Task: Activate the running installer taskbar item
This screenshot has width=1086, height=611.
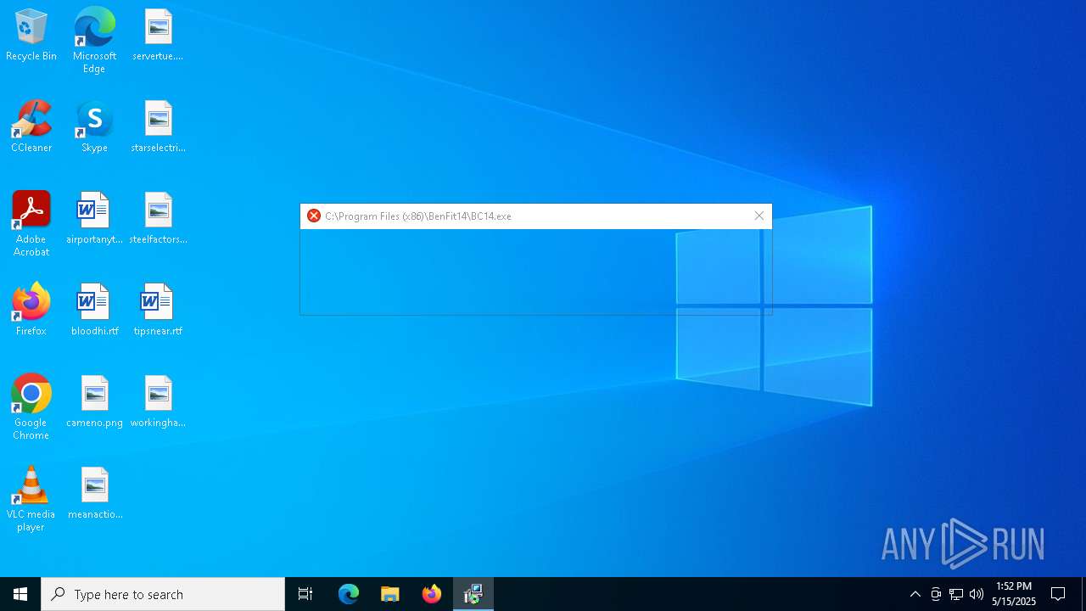Action: pos(473,594)
